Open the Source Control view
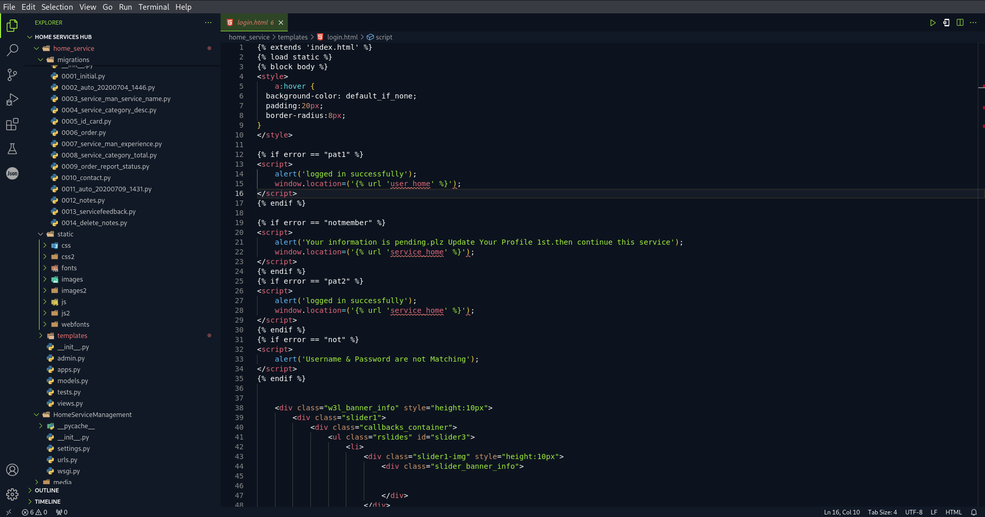 [x=12, y=74]
